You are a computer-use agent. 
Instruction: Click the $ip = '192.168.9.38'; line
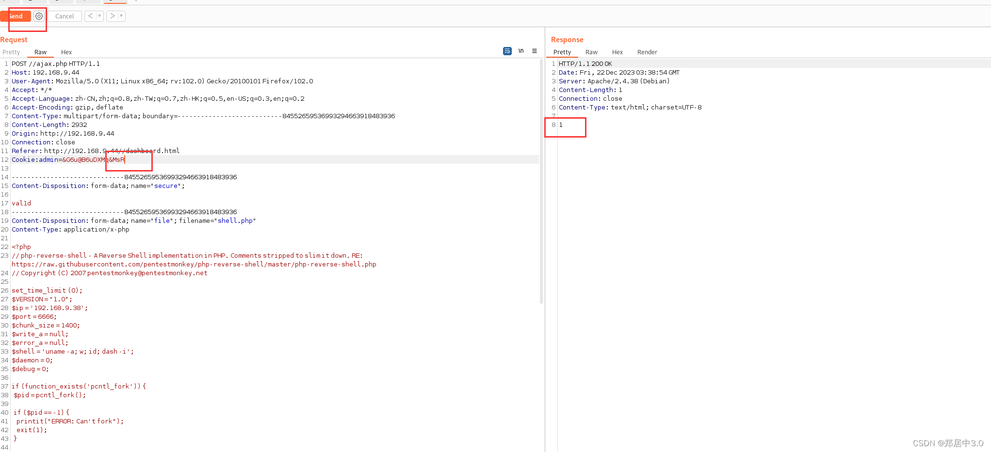[50, 308]
